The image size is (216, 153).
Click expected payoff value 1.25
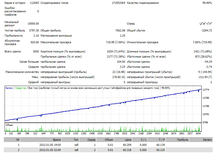[123, 36]
